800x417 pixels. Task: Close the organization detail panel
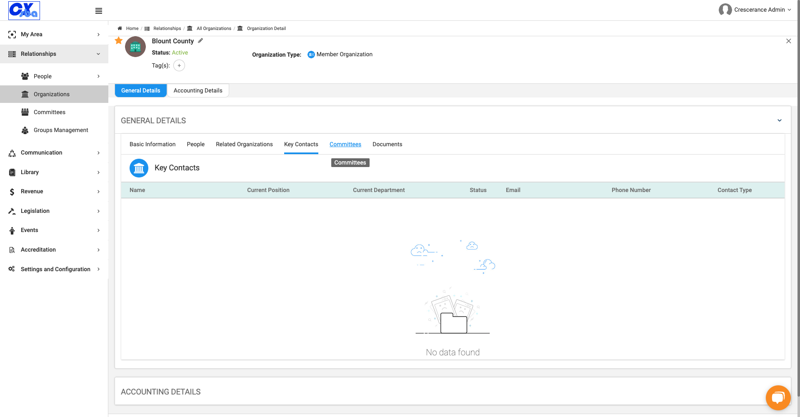click(789, 41)
